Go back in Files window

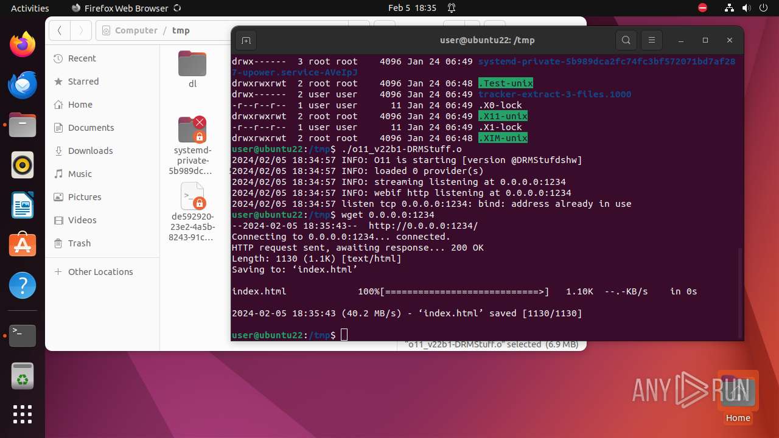click(x=60, y=30)
